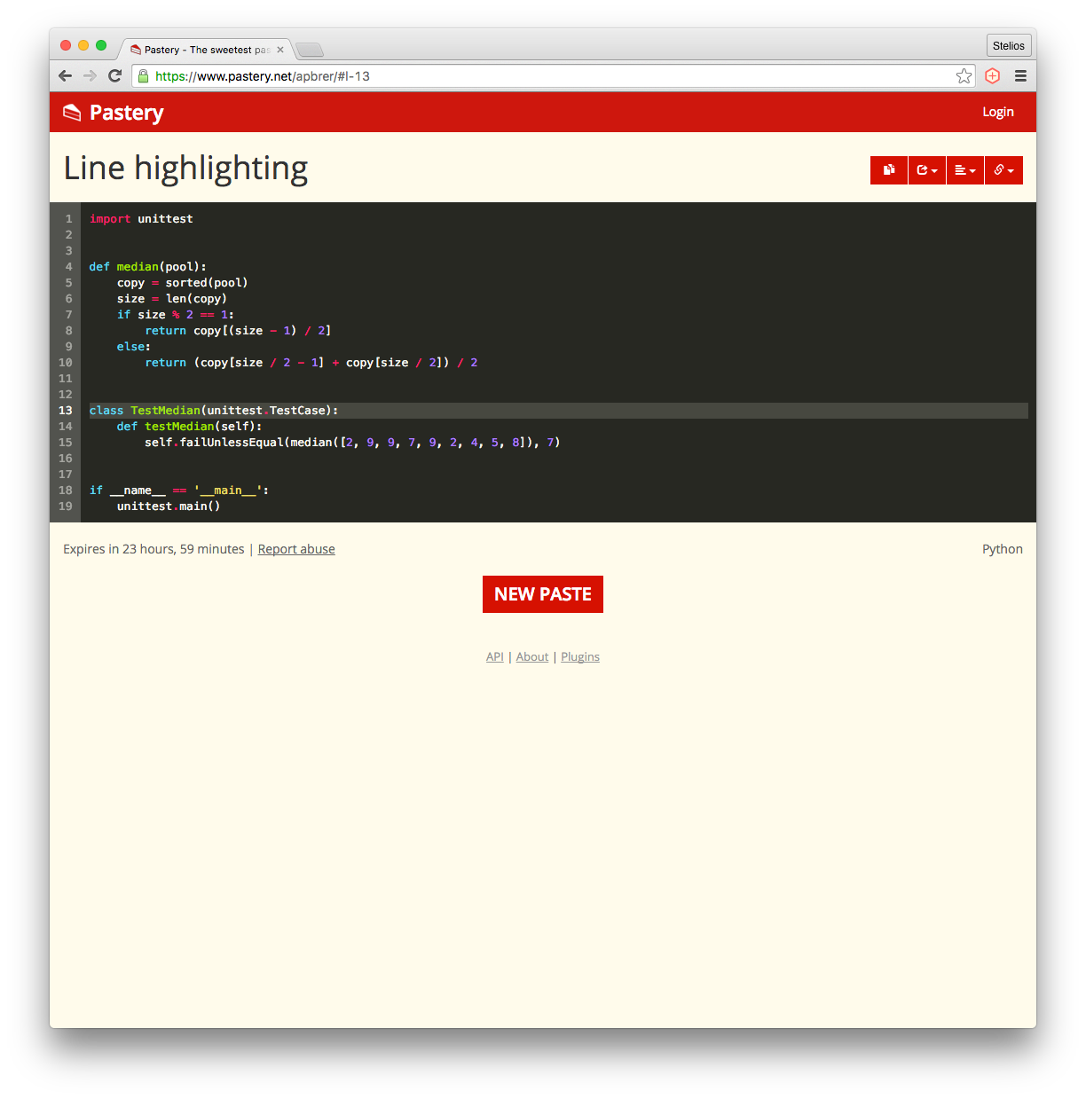Screen dimensions: 1086x1099
Task: Click the 'def median(pool):' code line
Action: (147, 267)
